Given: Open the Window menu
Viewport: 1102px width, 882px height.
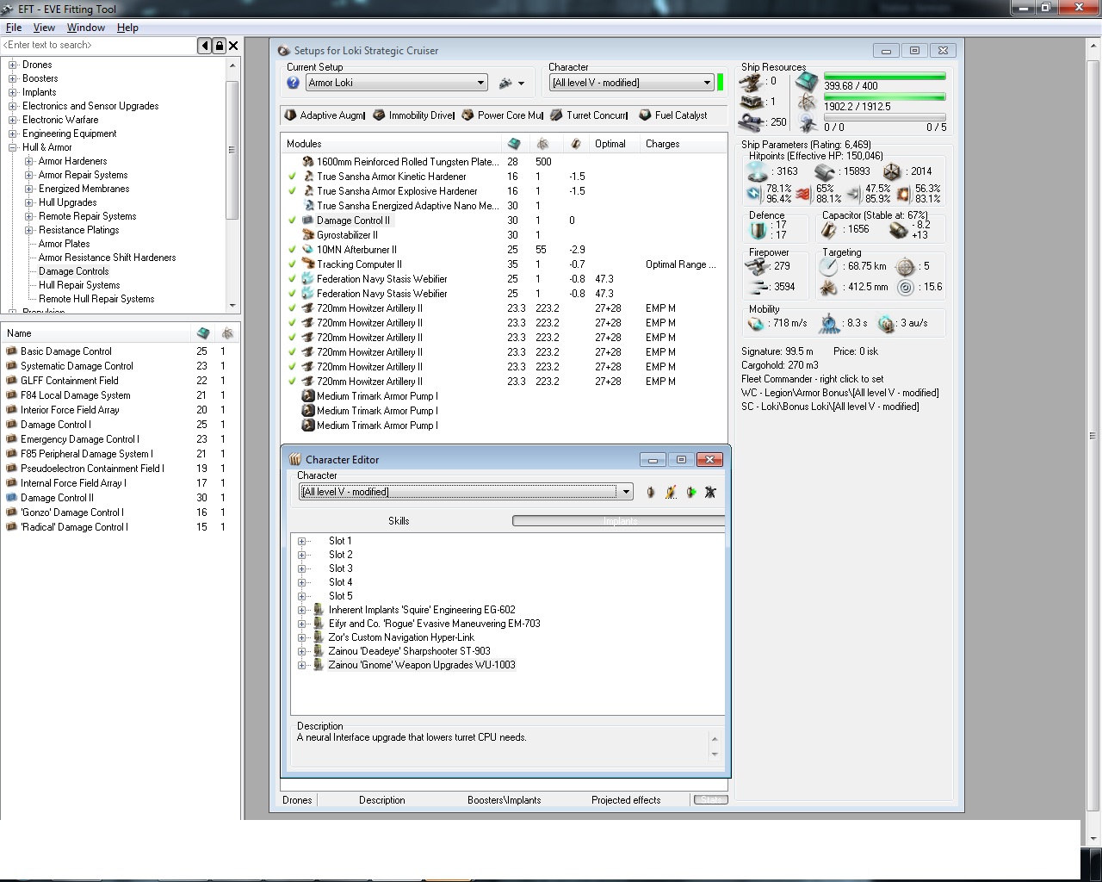Looking at the screenshot, I should 86,28.
